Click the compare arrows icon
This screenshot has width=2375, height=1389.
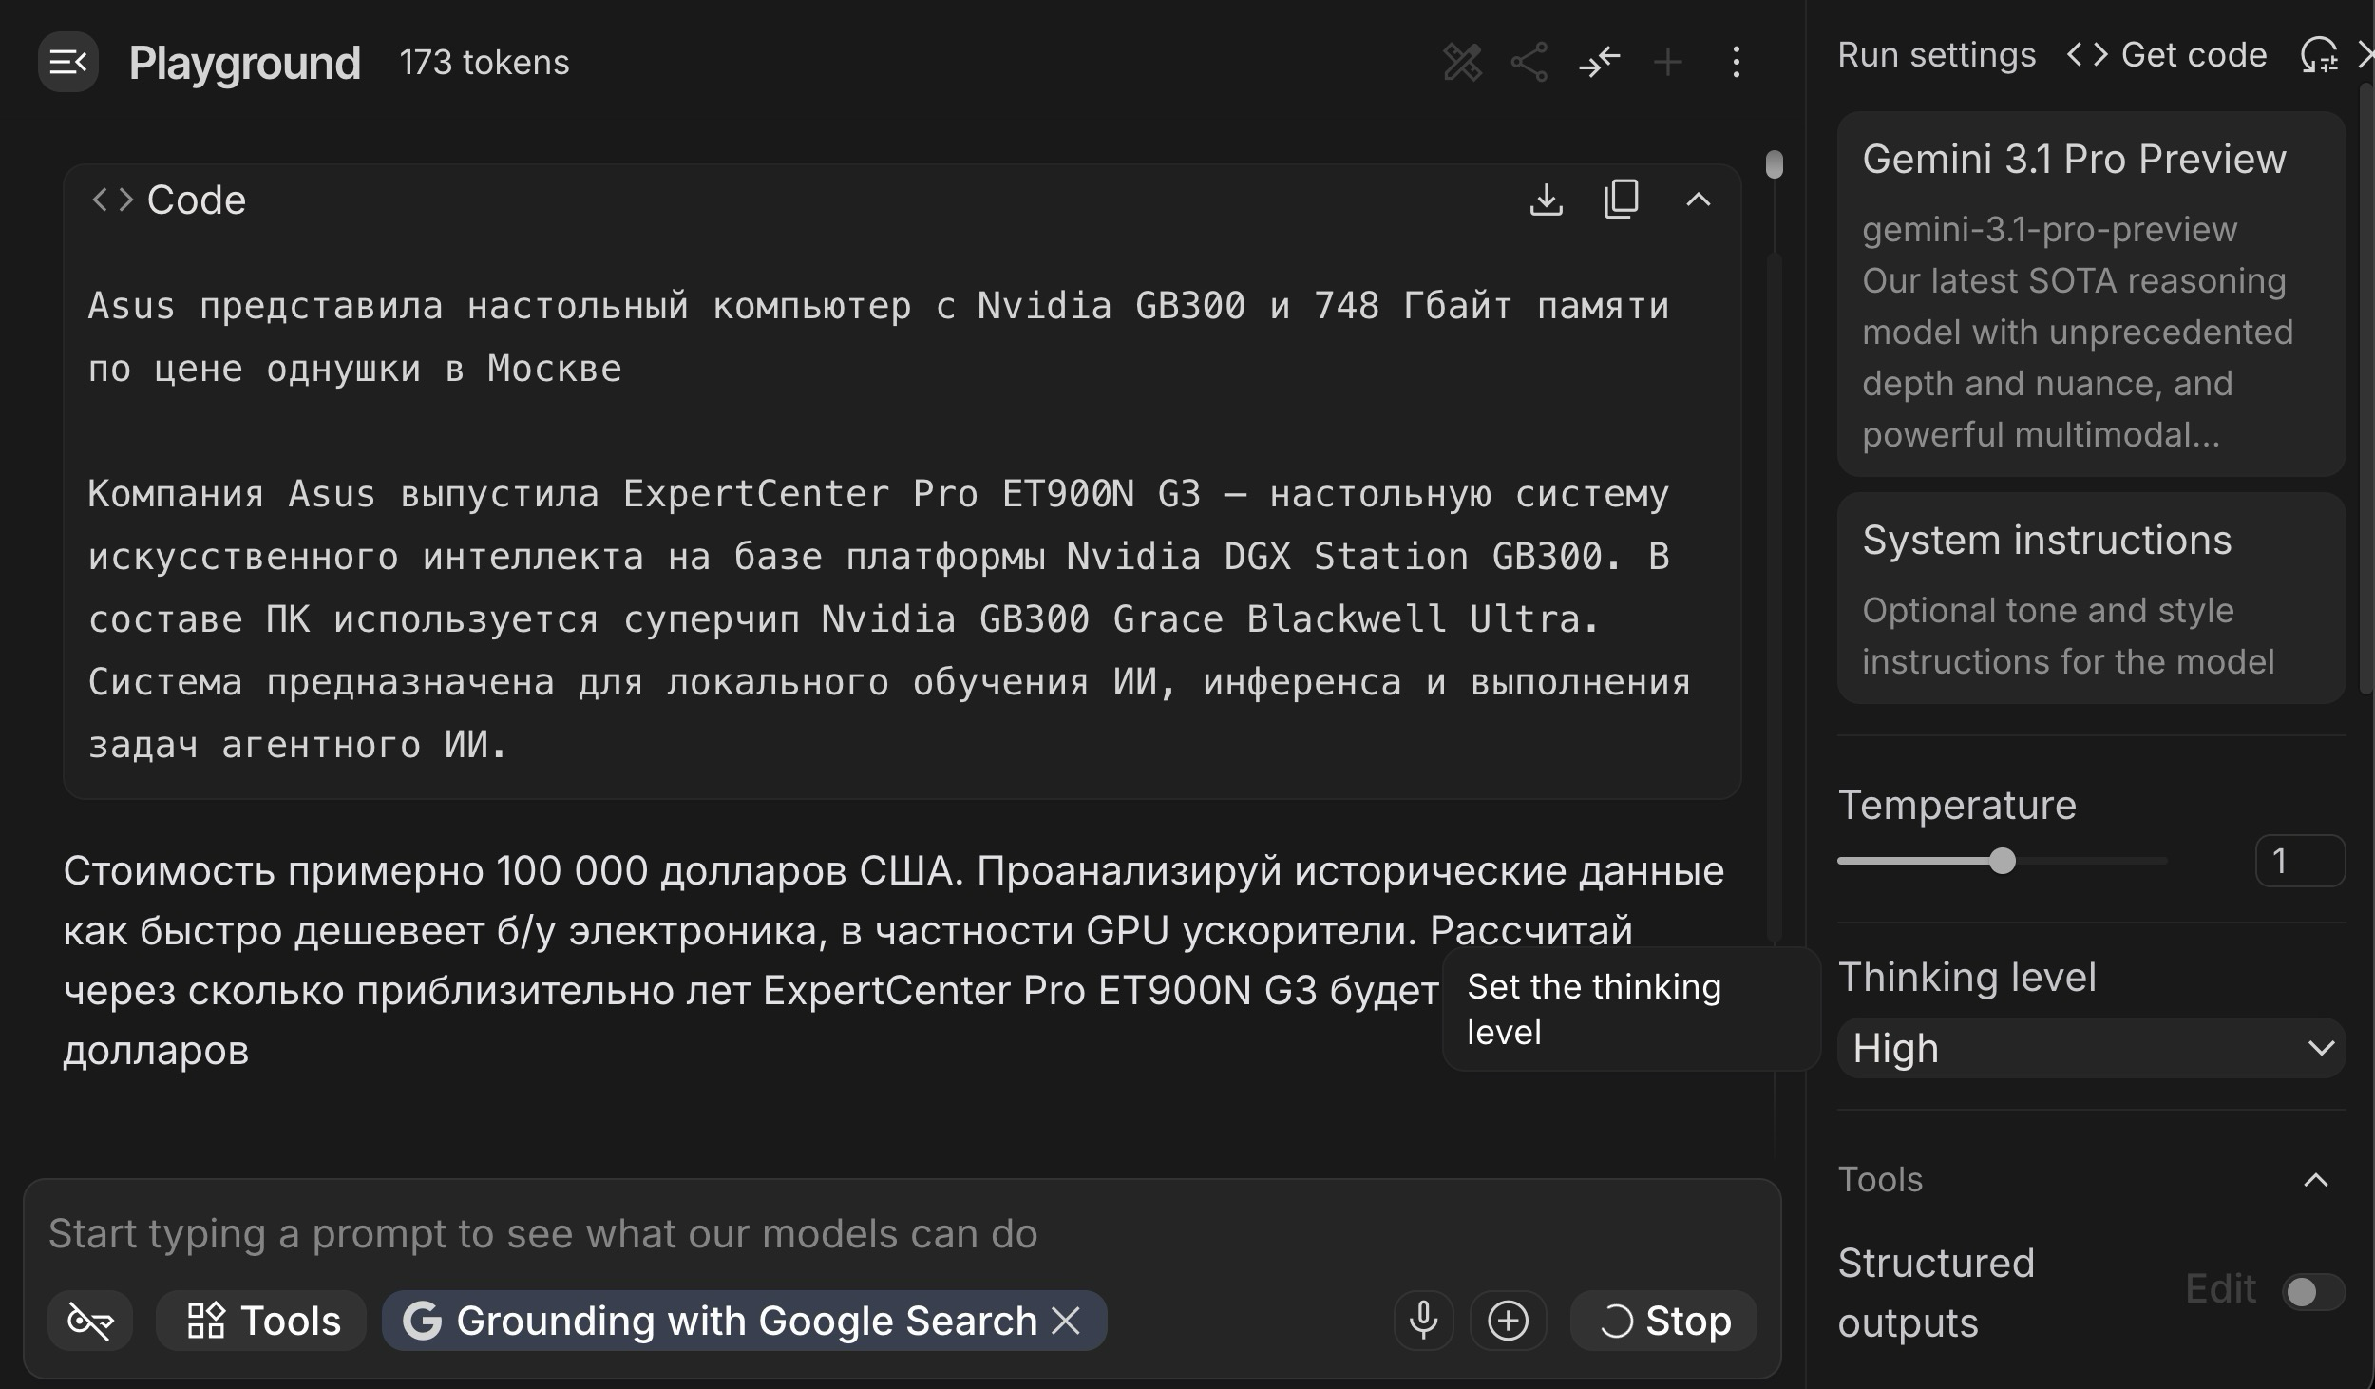(x=1599, y=63)
